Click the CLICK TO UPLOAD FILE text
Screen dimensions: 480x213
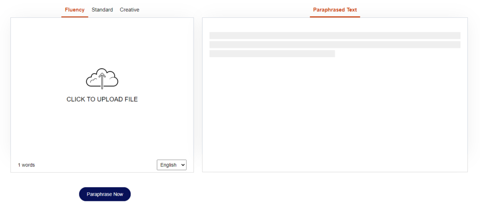tap(102, 99)
